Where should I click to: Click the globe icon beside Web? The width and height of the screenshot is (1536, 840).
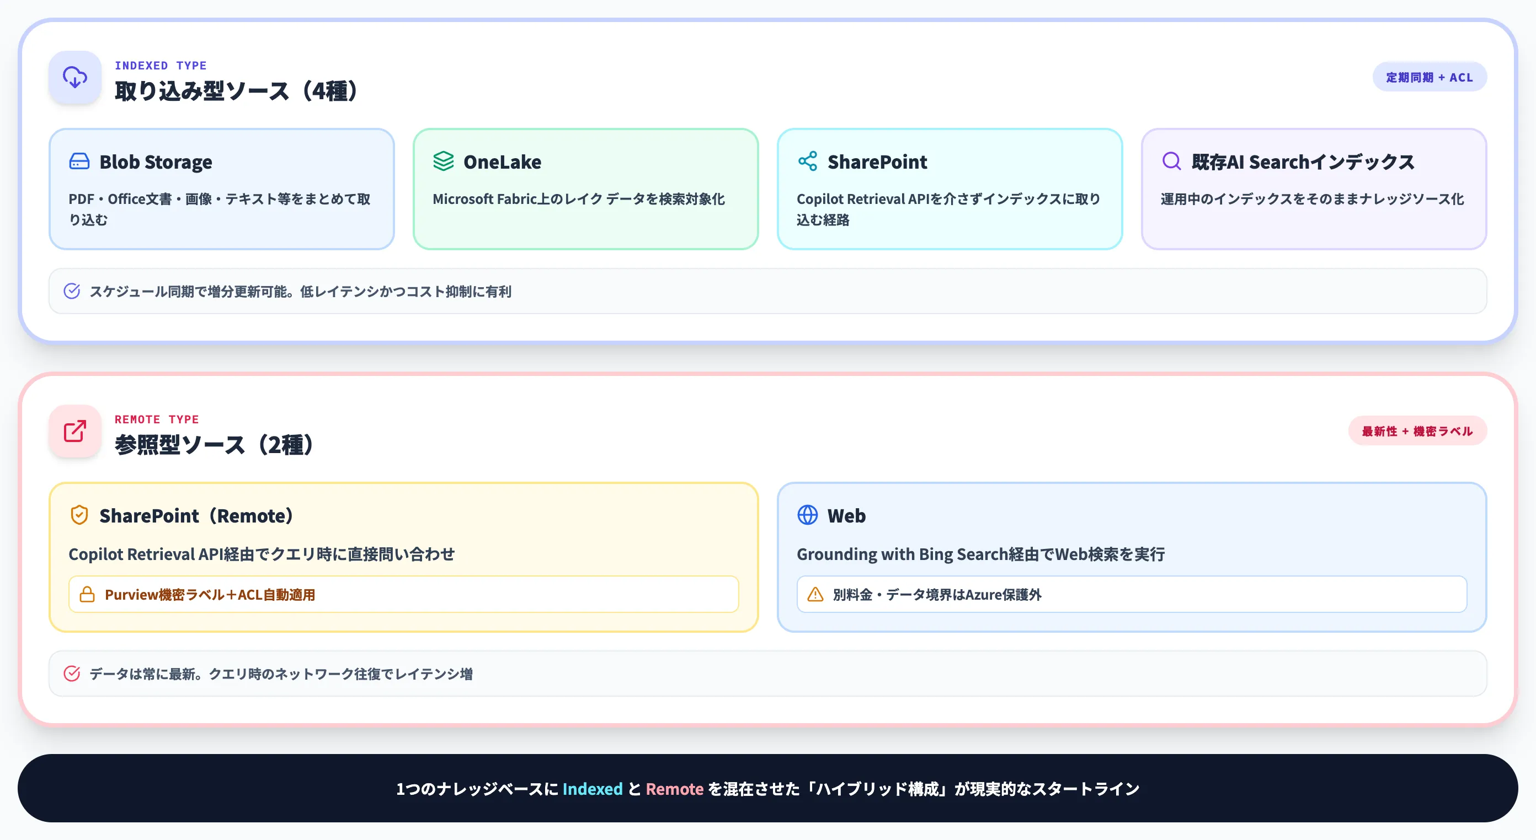(808, 515)
